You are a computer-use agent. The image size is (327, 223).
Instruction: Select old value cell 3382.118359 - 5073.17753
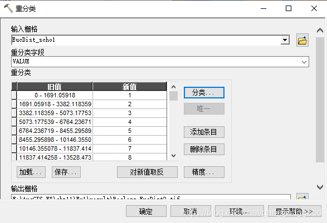coord(55,113)
